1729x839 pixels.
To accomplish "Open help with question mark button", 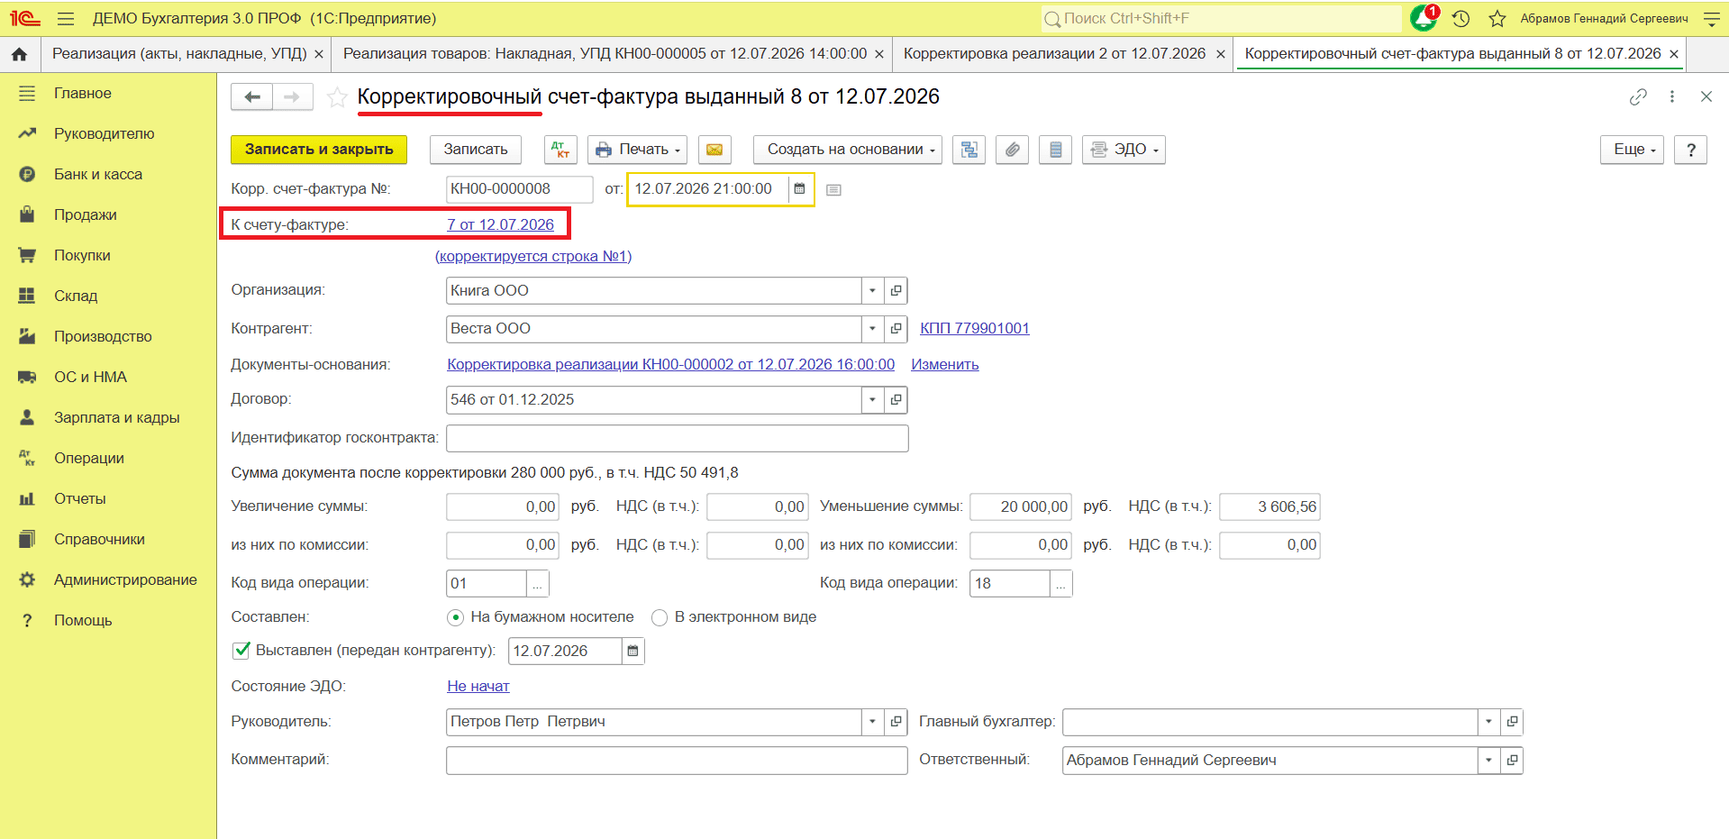I will 1690,150.
